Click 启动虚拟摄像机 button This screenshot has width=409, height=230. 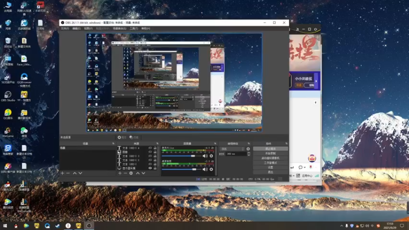270,158
